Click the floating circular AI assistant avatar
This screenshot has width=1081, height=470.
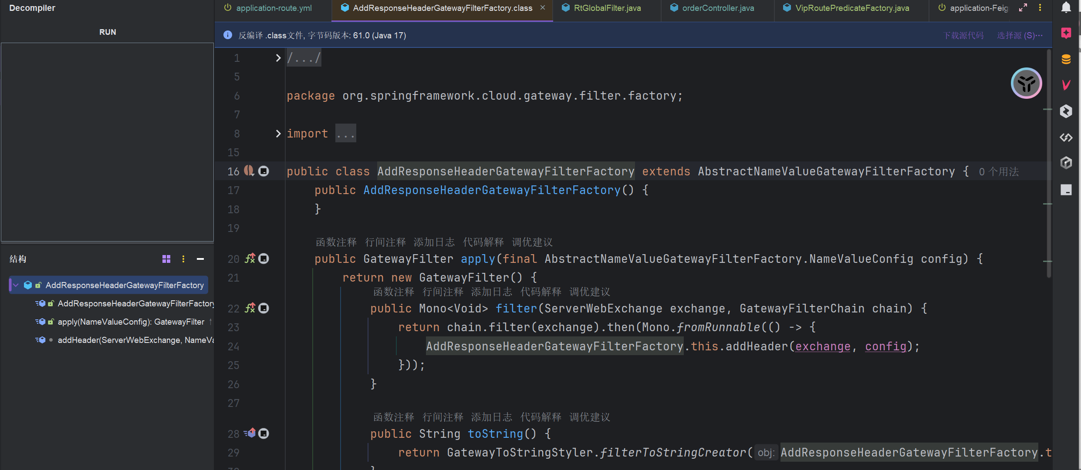point(1026,83)
